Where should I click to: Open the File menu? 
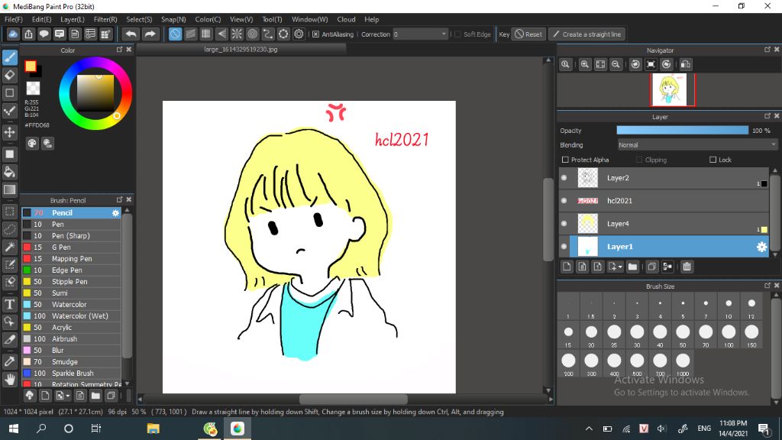(x=14, y=19)
